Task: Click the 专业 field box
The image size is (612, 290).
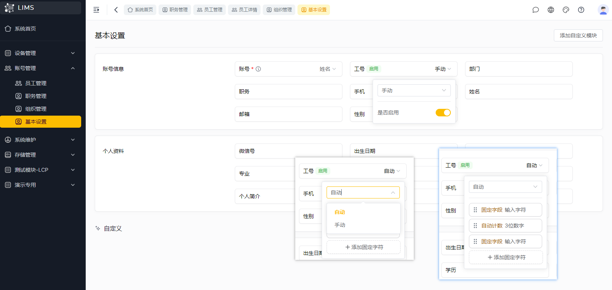Action: [265, 174]
